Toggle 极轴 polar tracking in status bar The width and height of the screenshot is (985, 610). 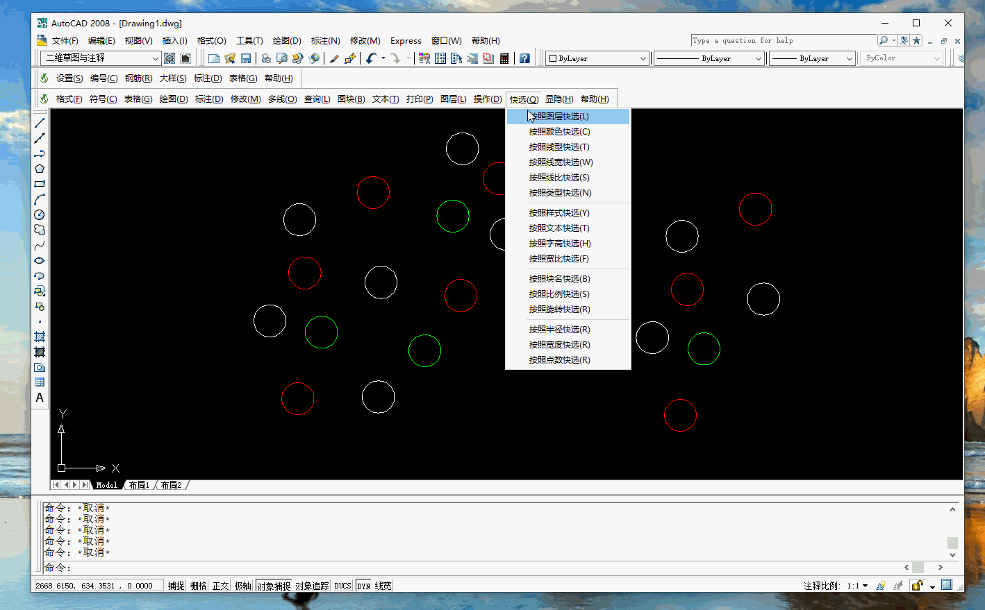pos(243,586)
